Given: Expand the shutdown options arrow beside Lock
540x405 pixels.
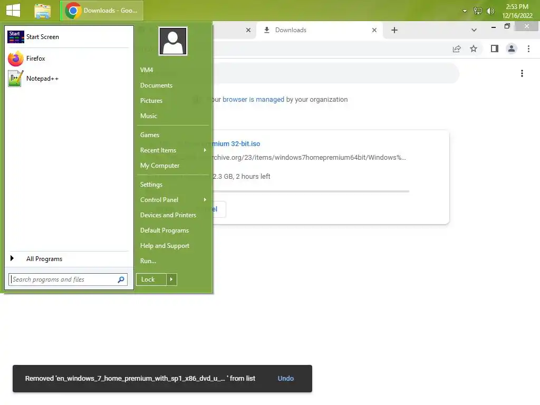Looking at the screenshot, I should (171, 279).
